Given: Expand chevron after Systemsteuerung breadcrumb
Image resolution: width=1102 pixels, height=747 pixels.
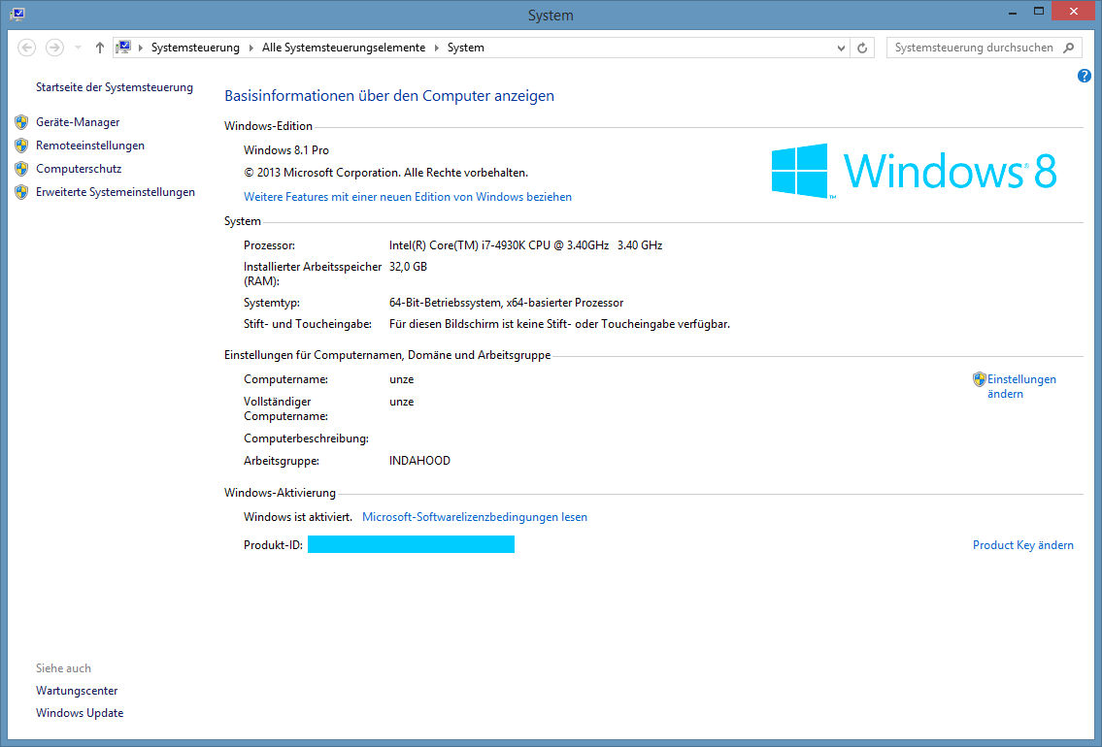Looking at the screenshot, I should pyautogui.click(x=250, y=48).
